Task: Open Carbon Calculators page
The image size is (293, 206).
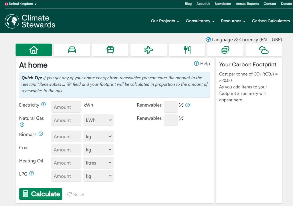Action: tap(271, 21)
